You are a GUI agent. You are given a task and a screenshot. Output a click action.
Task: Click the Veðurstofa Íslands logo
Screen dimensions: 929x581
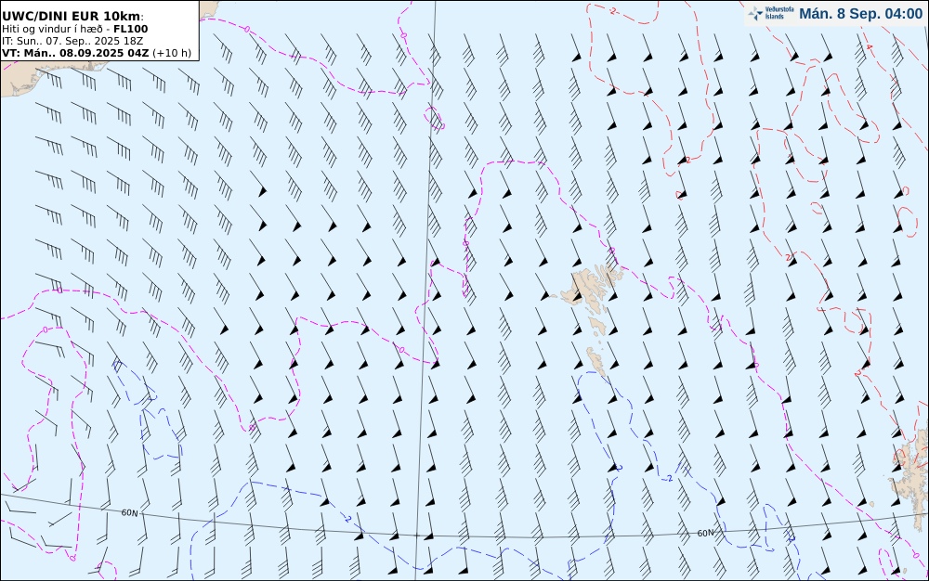point(771,13)
